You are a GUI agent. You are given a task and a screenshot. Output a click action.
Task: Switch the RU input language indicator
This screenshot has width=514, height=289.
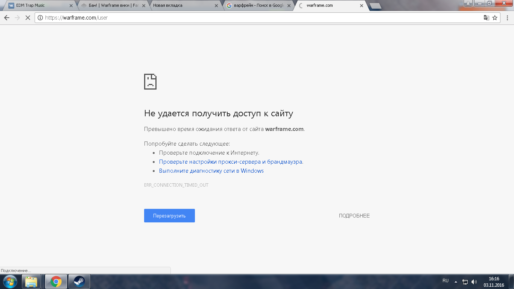[446, 281]
